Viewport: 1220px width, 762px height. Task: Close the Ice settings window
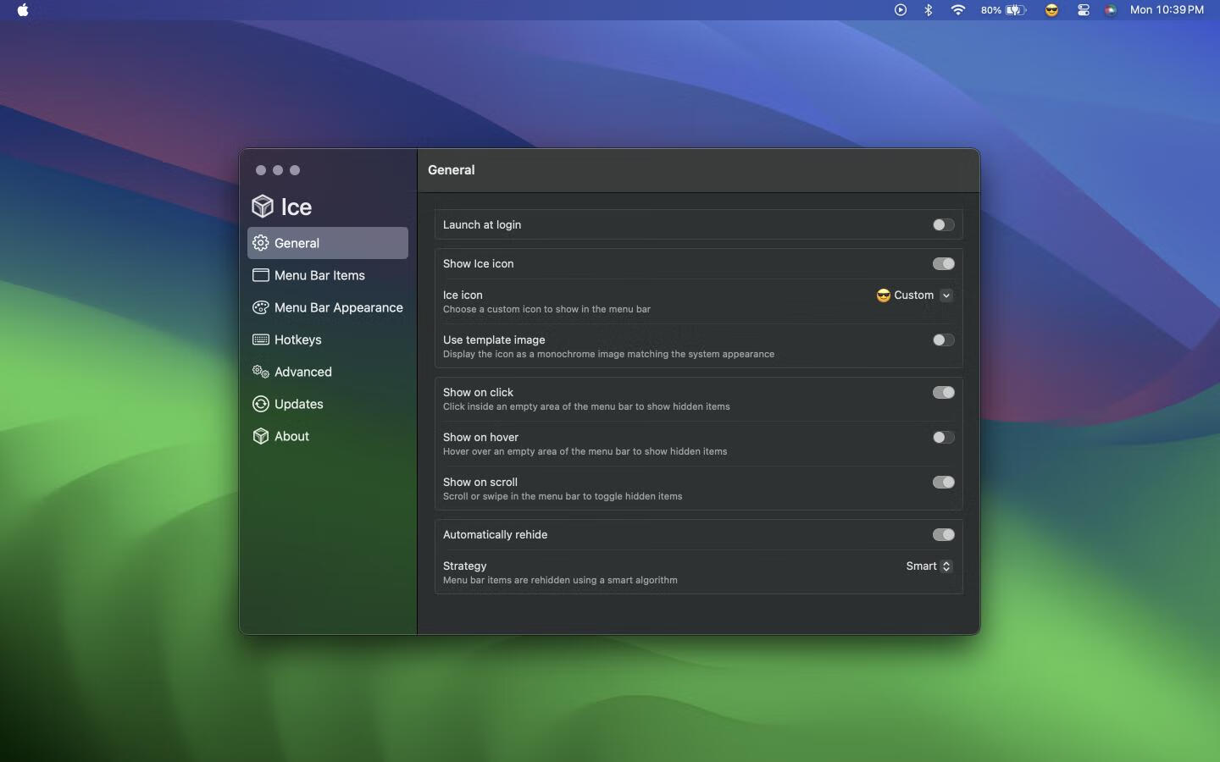click(261, 170)
